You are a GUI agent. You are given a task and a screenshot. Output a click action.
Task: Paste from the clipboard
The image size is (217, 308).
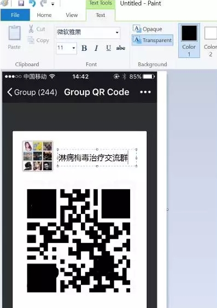click(x=14, y=37)
